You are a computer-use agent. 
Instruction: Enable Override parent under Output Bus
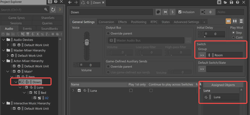click(109, 33)
